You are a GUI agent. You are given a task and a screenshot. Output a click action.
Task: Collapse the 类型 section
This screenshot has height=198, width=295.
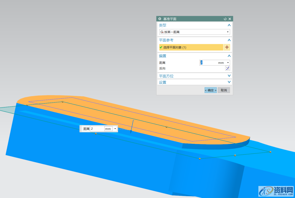click(229, 25)
